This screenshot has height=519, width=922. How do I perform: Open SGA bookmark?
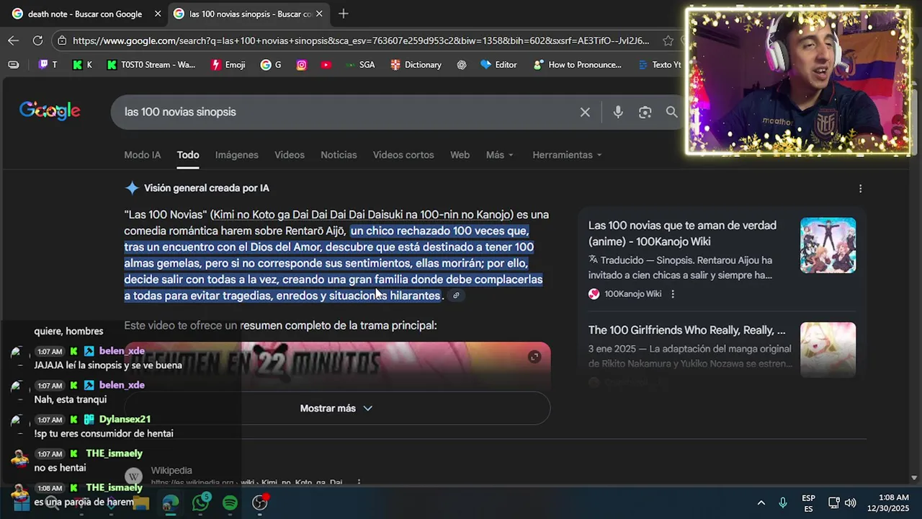click(x=359, y=64)
